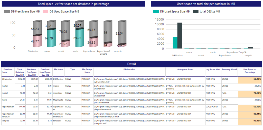
Task: Click the Log Reuse Wait column header
Action: click(x=213, y=69)
